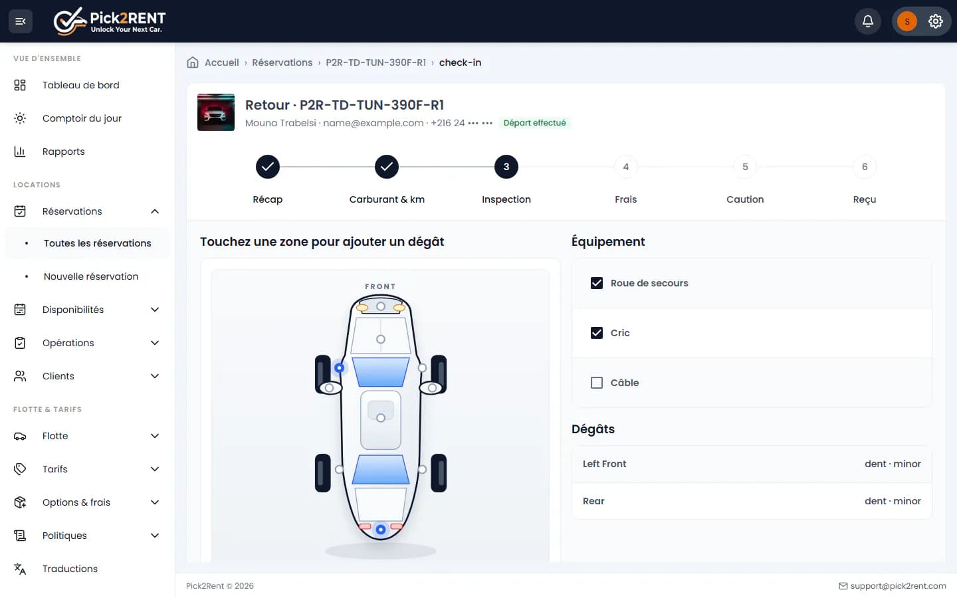Click support@pick2rent.com link
The image size is (957, 598).
[x=899, y=586]
